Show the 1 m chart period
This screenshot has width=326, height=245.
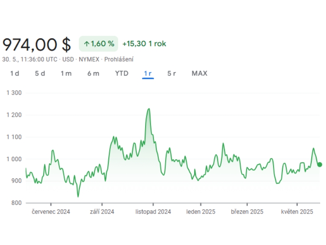click(x=66, y=73)
